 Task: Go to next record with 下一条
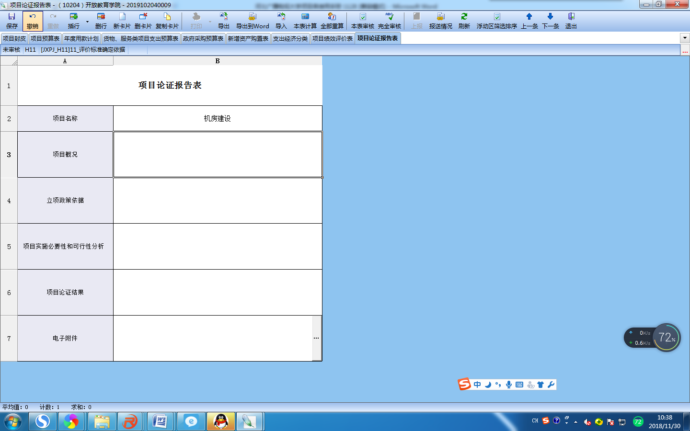pos(550,21)
